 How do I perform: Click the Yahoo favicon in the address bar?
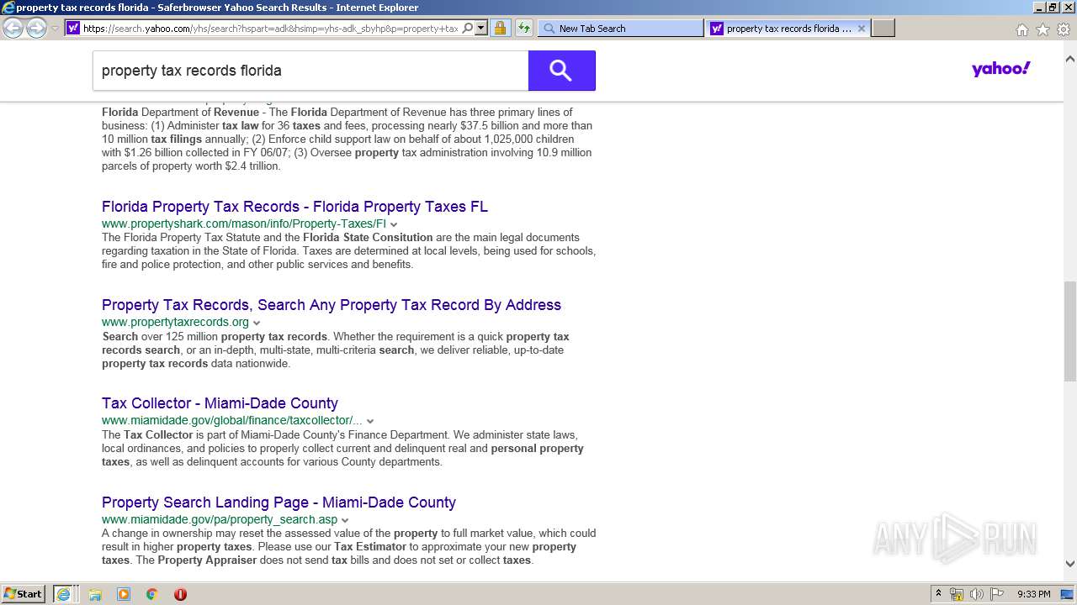click(73, 28)
